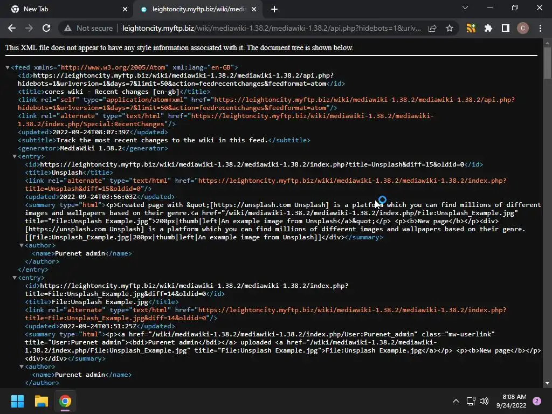Viewport: 552px width, 414px height.
Task: Click the Special:RecentChanges link href text
Action: 226,120
